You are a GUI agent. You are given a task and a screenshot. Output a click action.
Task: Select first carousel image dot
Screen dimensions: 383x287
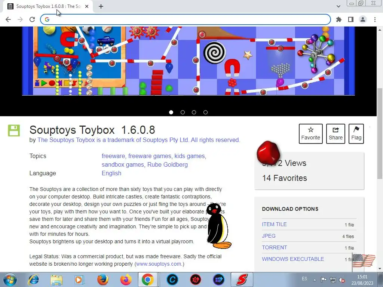pyautogui.click(x=171, y=112)
